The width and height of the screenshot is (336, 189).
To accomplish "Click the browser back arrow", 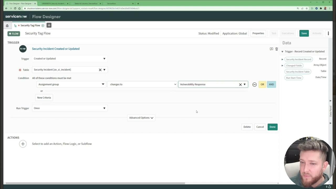I will coord(7,8).
